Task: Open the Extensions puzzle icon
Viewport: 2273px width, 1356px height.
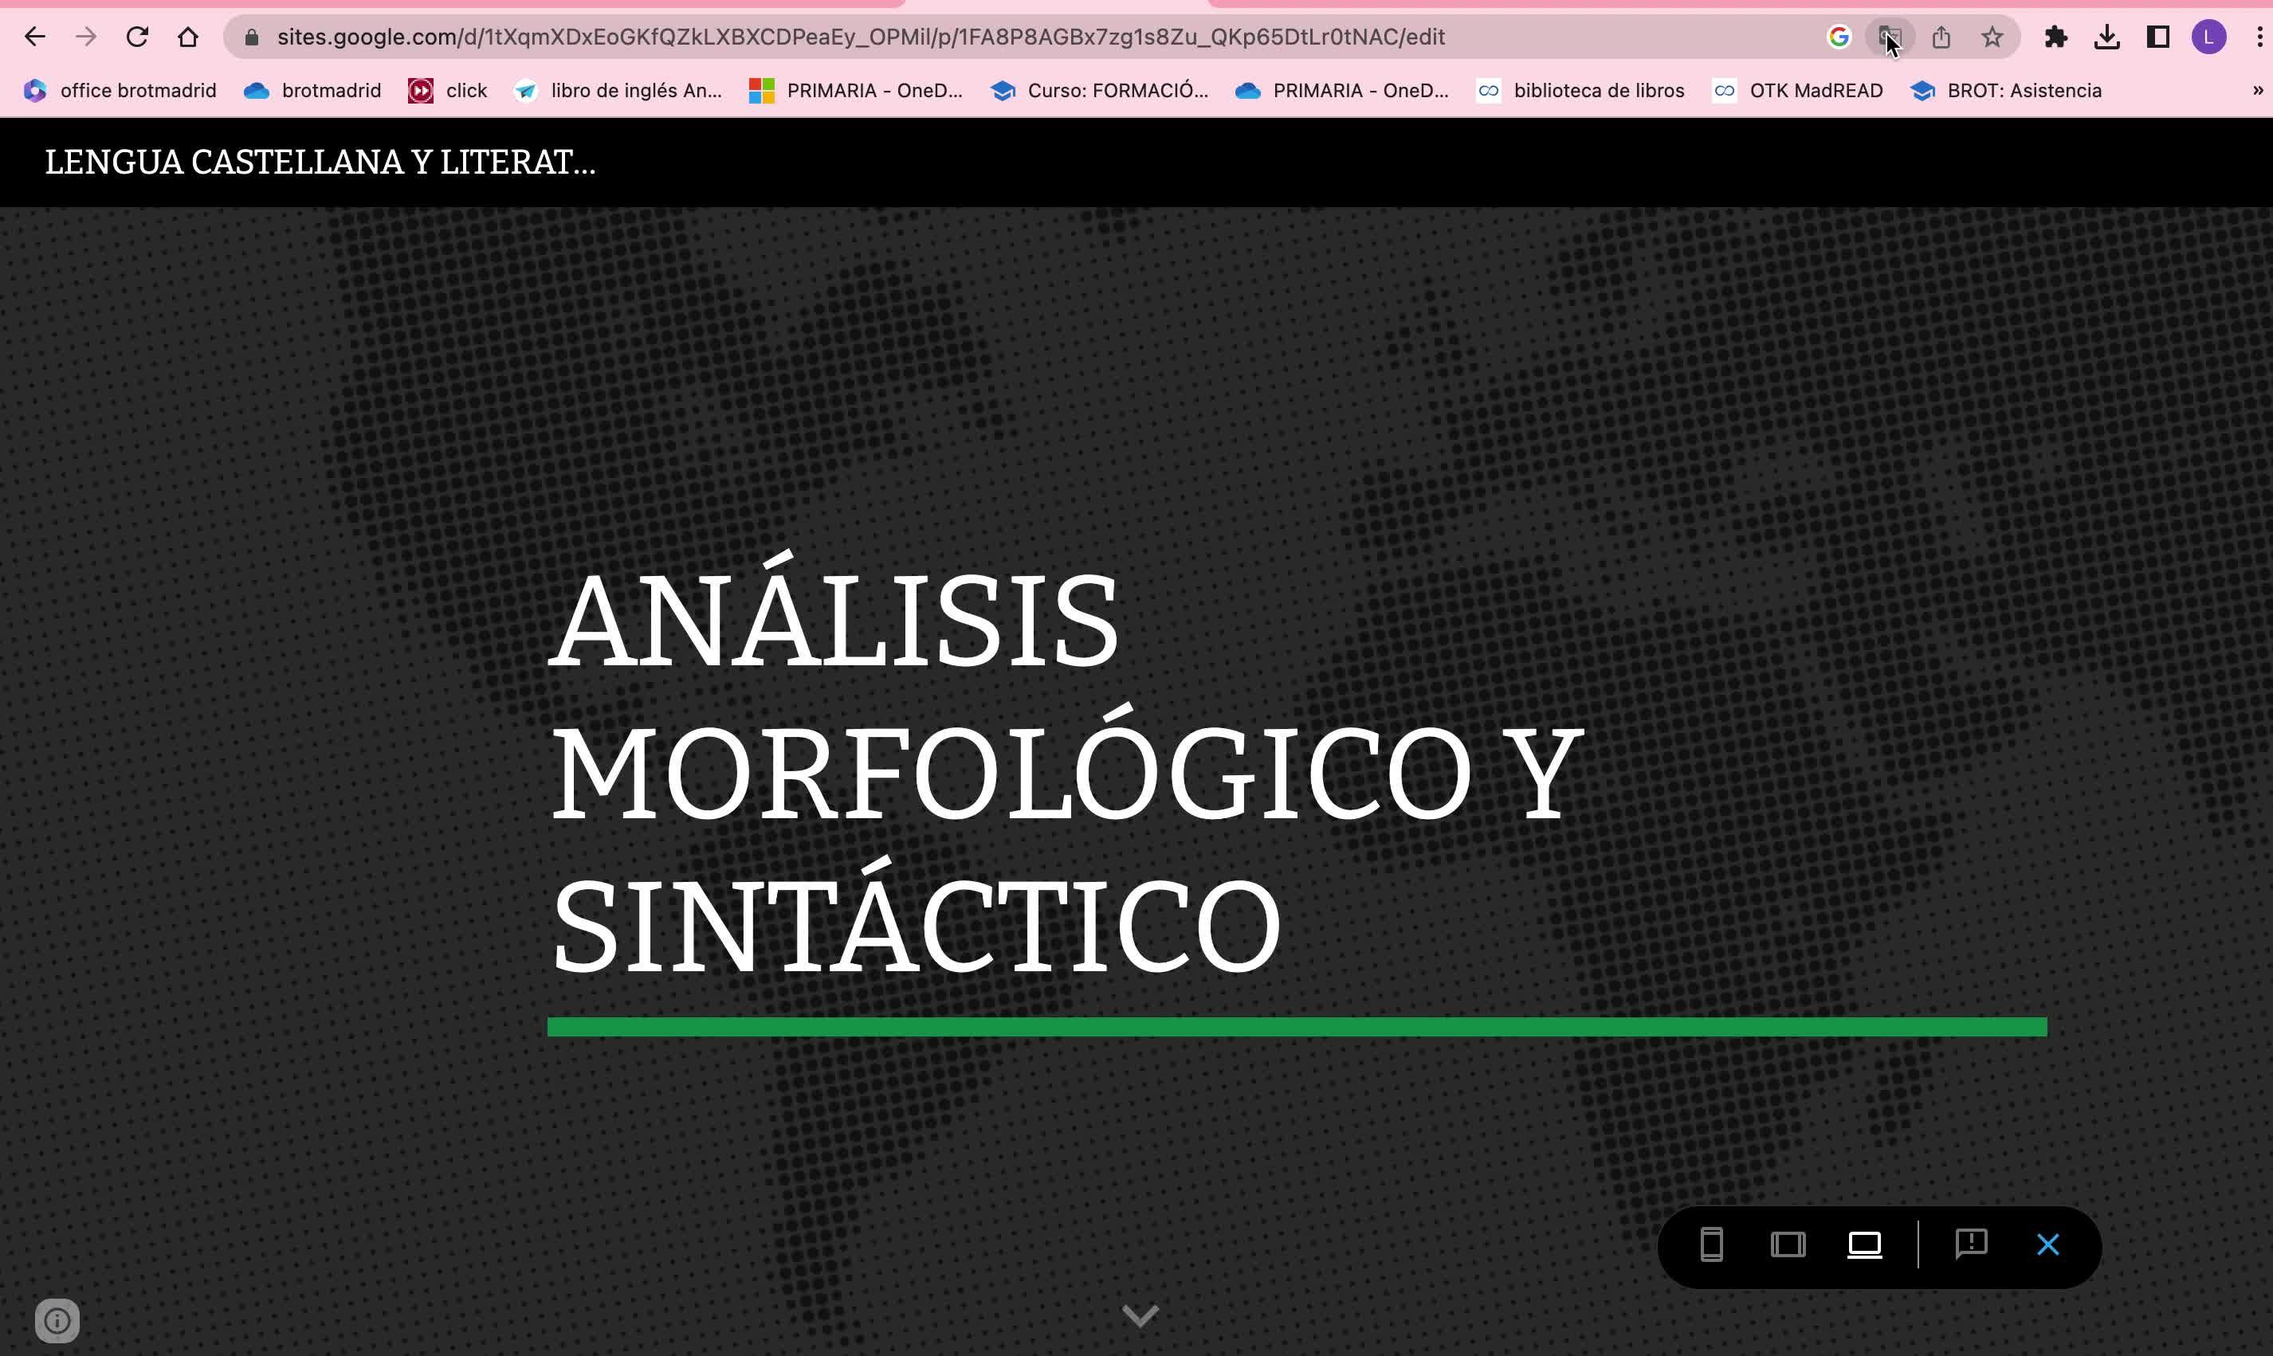Action: click(x=2056, y=37)
